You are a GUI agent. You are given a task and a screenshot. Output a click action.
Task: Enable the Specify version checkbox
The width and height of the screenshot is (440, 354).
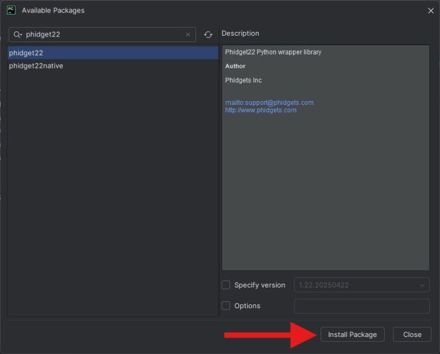(226, 285)
